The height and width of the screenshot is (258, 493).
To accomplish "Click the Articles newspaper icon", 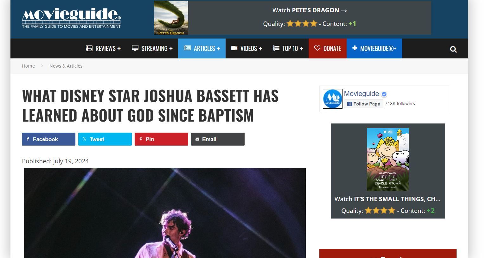I will tap(187, 48).
